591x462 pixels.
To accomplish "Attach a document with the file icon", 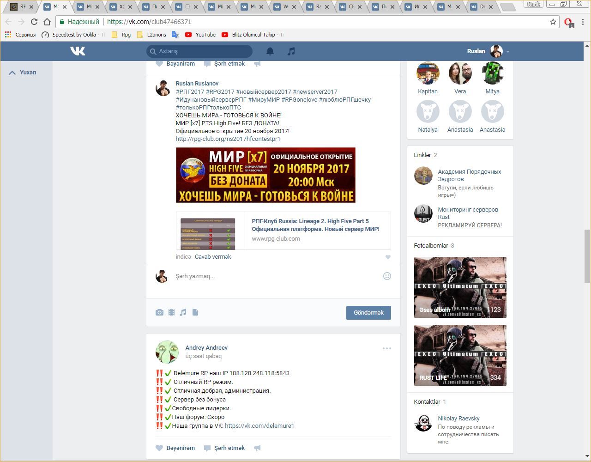I will [x=195, y=312].
